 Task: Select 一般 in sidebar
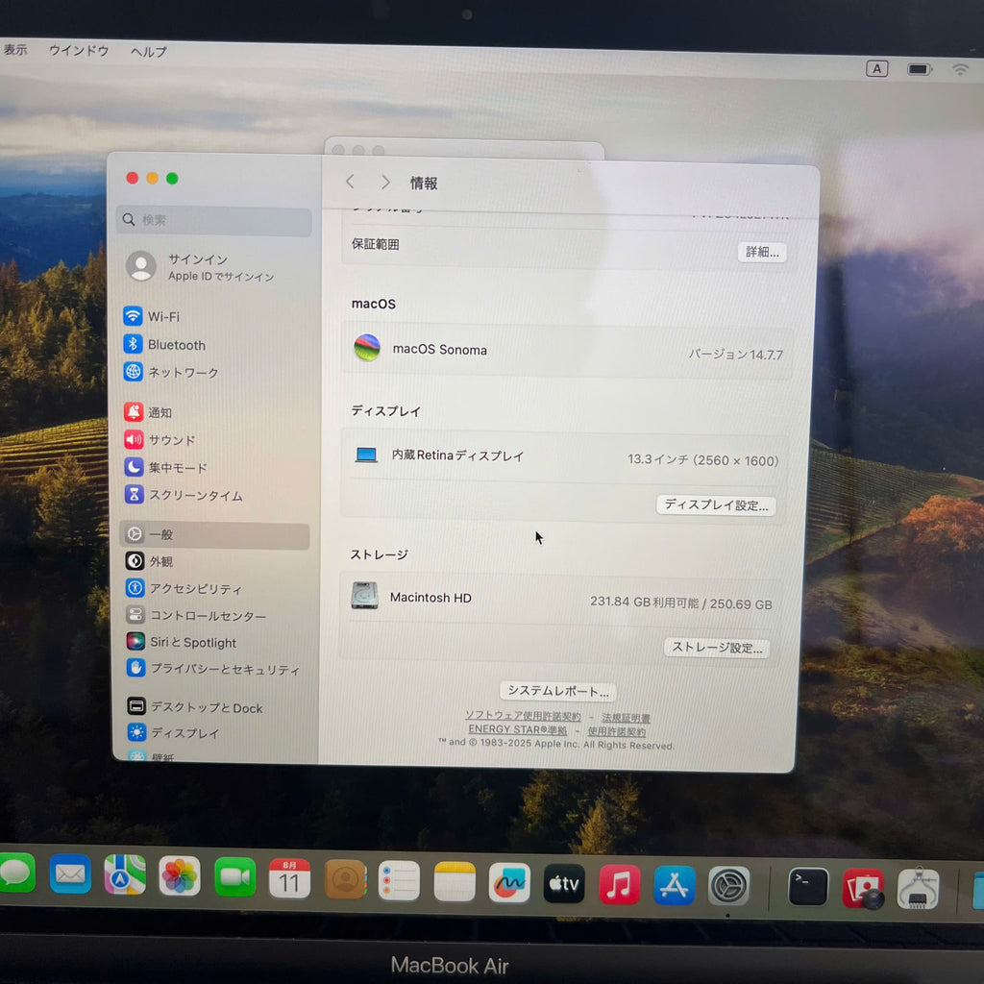tap(214, 535)
